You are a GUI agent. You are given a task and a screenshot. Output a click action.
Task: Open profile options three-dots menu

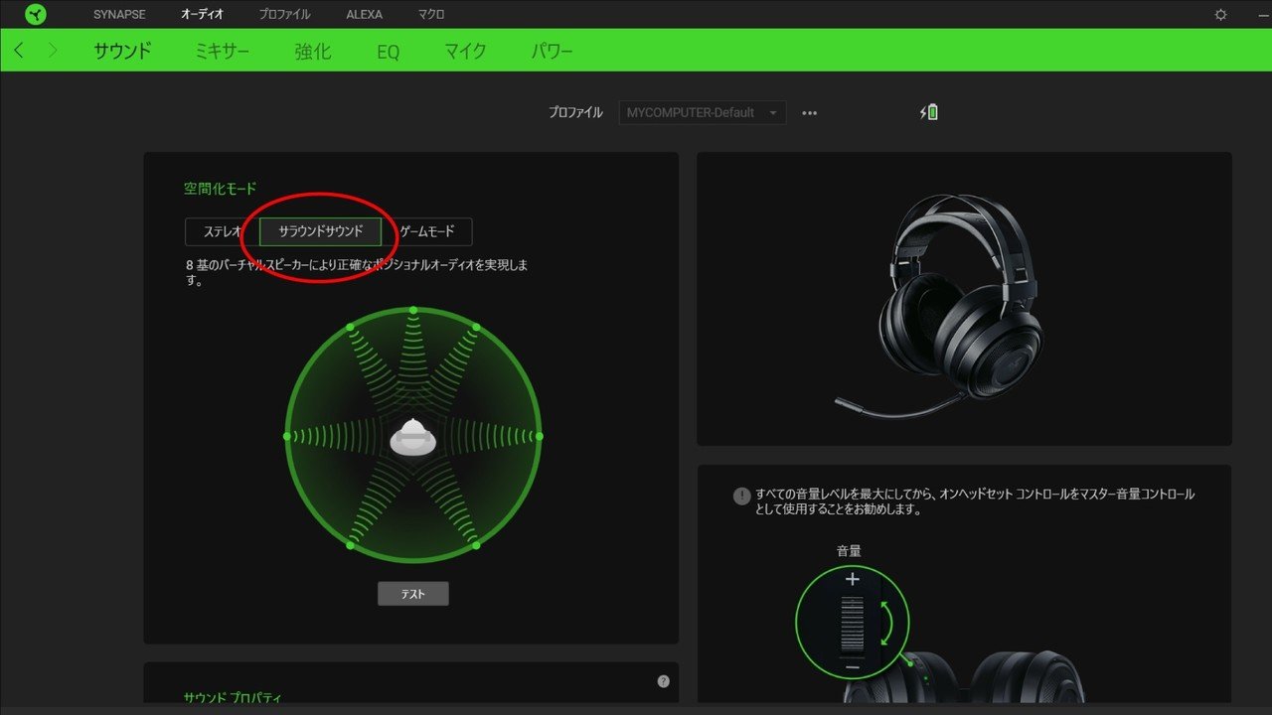coord(809,113)
